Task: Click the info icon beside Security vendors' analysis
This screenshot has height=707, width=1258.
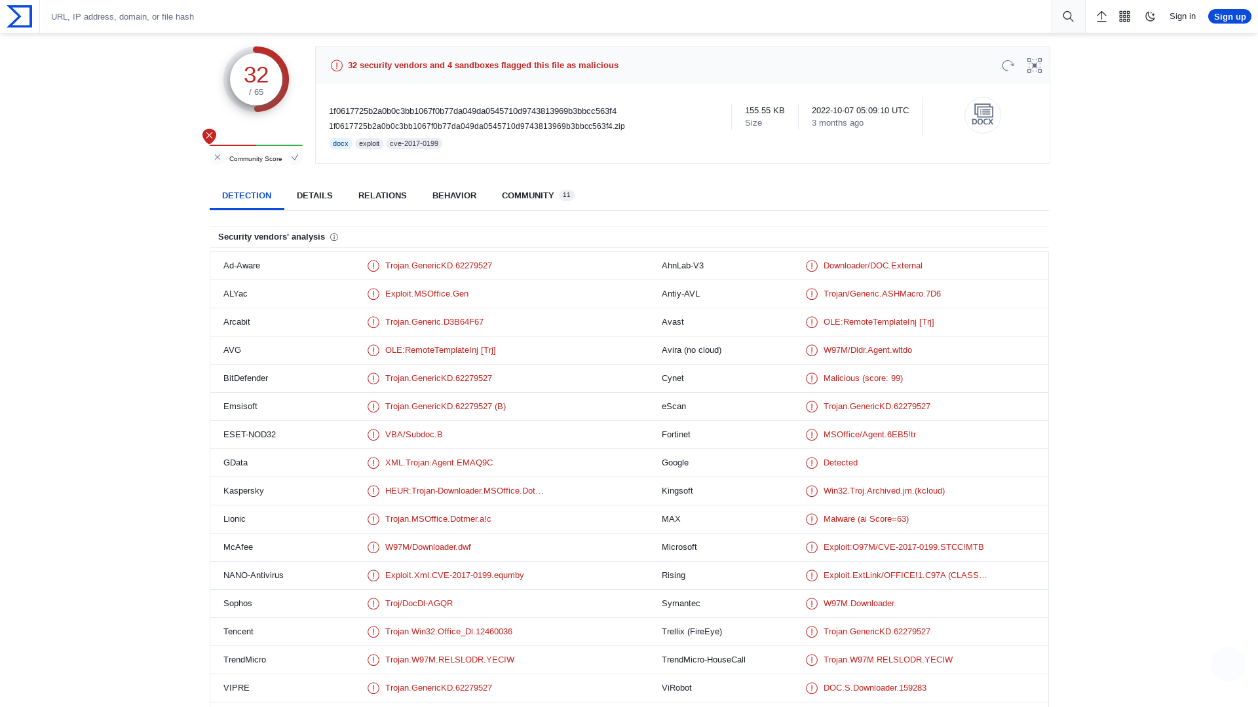Action: (x=334, y=237)
